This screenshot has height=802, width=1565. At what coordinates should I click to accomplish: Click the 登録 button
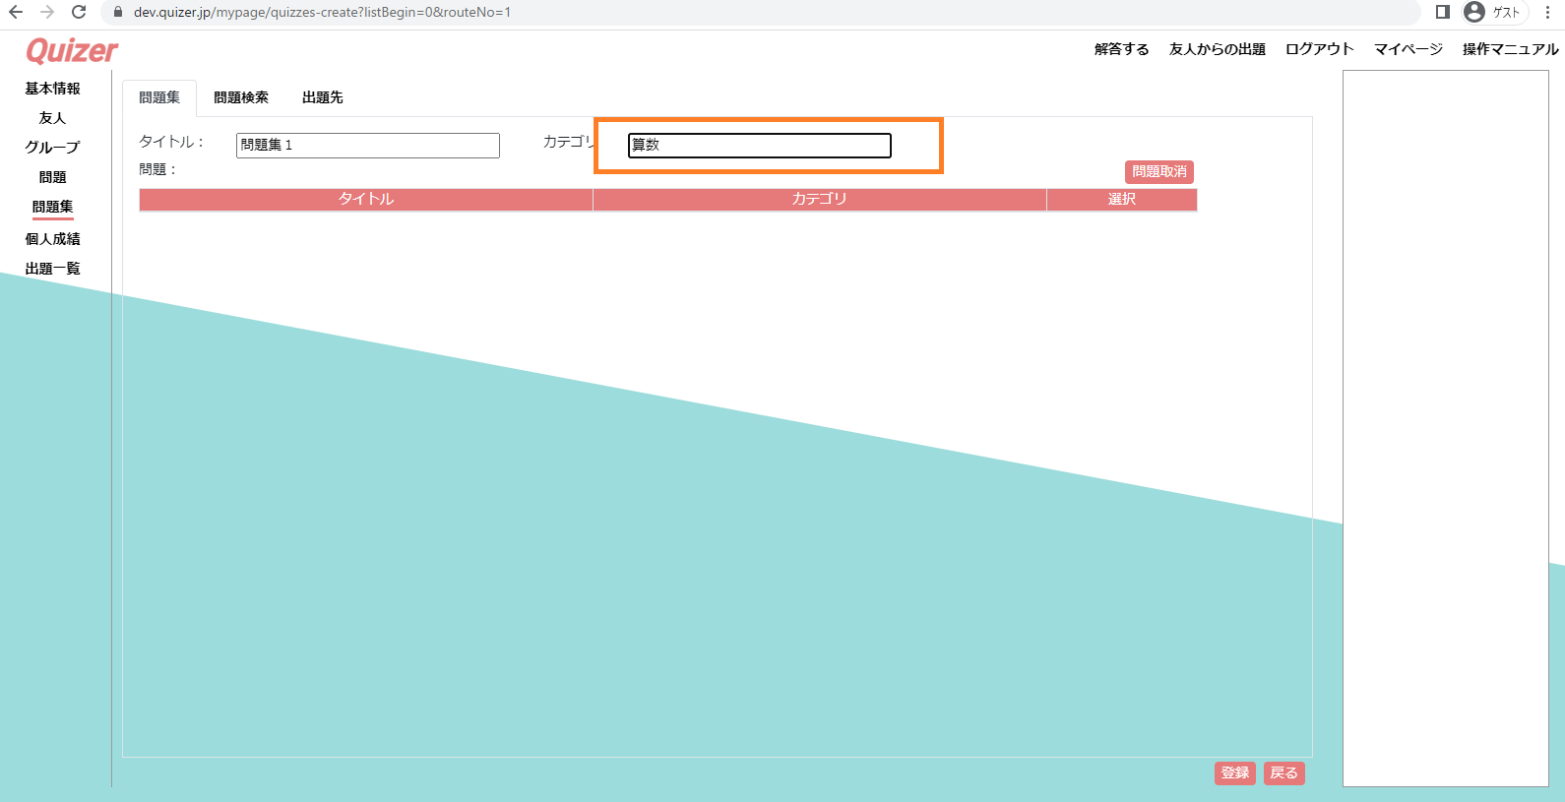[1234, 772]
